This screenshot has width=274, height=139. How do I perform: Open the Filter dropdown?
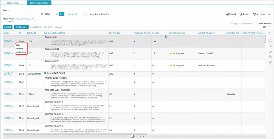(x=51, y=14)
